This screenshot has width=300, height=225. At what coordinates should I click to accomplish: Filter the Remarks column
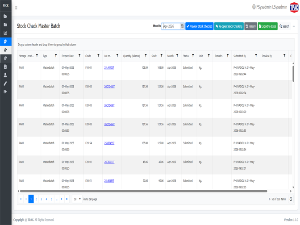[228, 56]
